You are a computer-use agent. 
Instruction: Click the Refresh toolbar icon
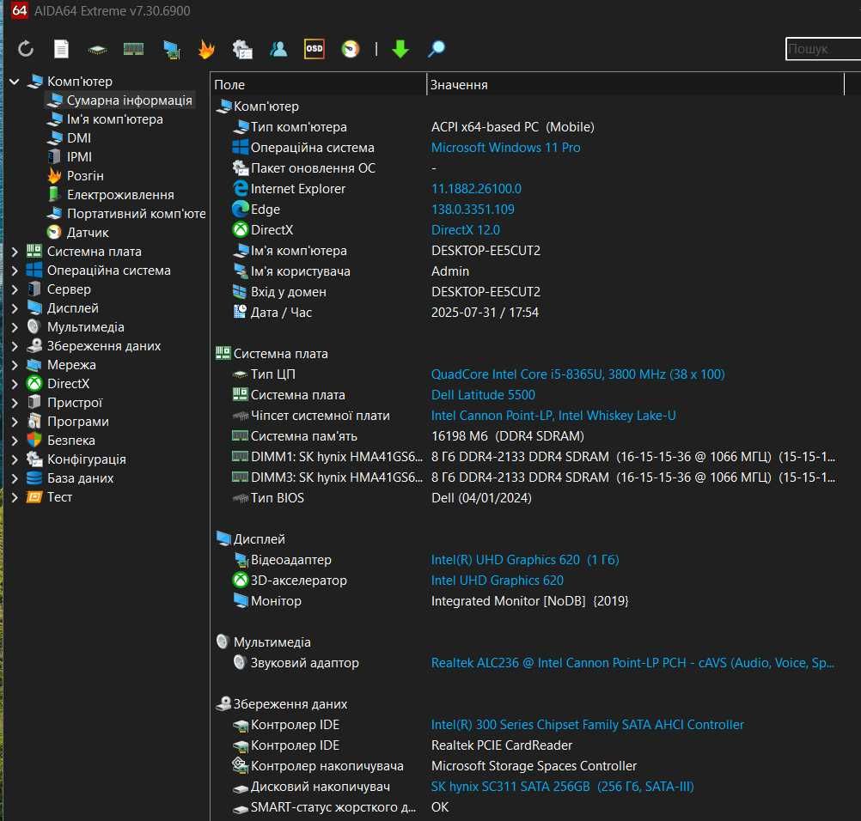pyautogui.click(x=26, y=49)
